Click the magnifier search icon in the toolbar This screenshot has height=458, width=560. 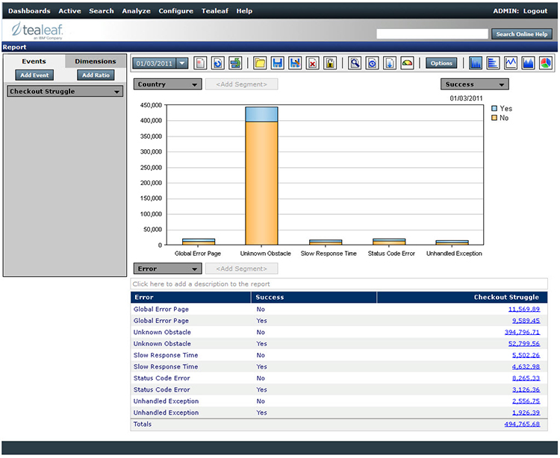point(355,63)
